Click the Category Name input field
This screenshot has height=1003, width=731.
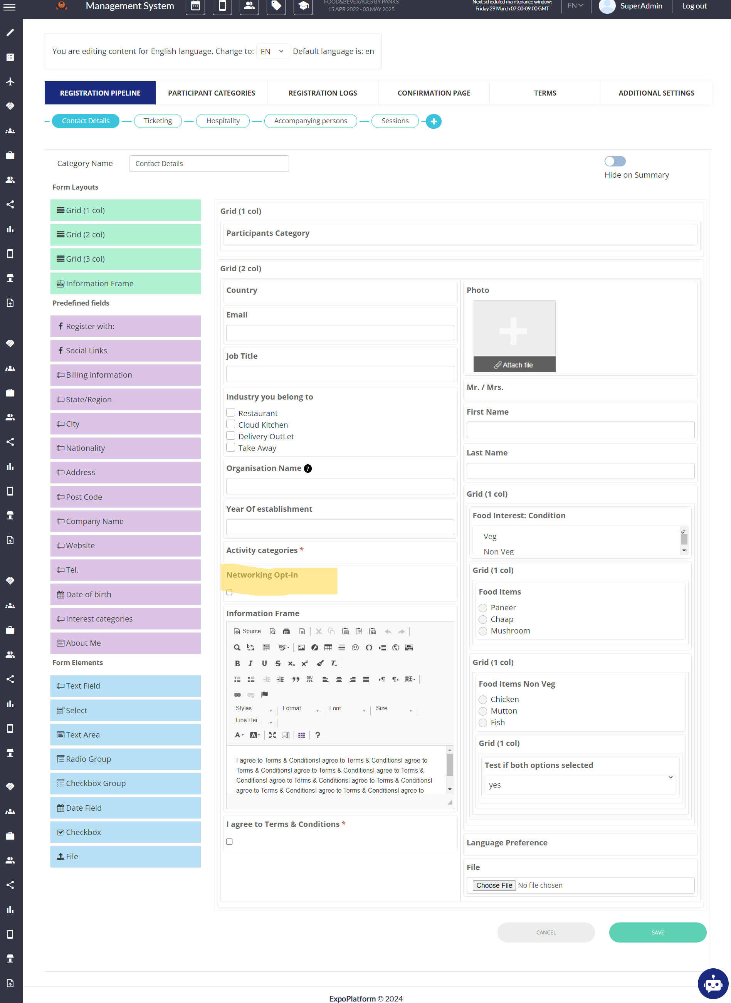pos(209,164)
